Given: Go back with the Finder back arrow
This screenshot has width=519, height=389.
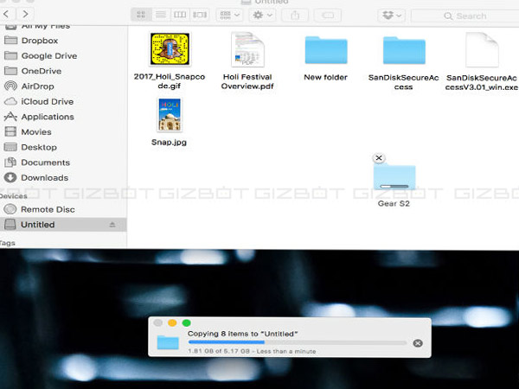Looking at the screenshot, I should tap(6, 14).
